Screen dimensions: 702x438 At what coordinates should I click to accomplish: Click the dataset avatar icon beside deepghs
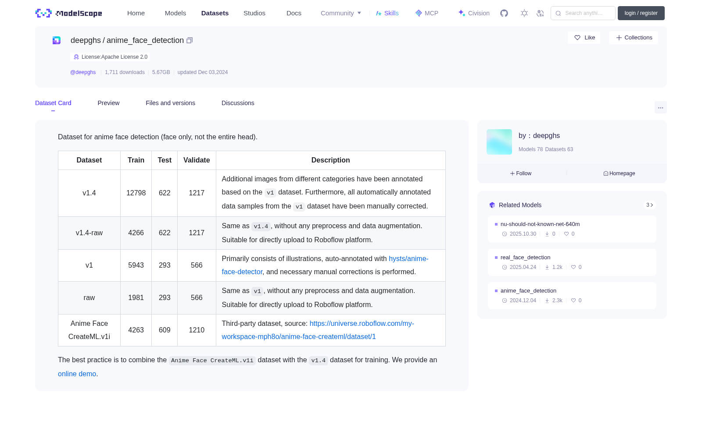(x=57, y=40)
